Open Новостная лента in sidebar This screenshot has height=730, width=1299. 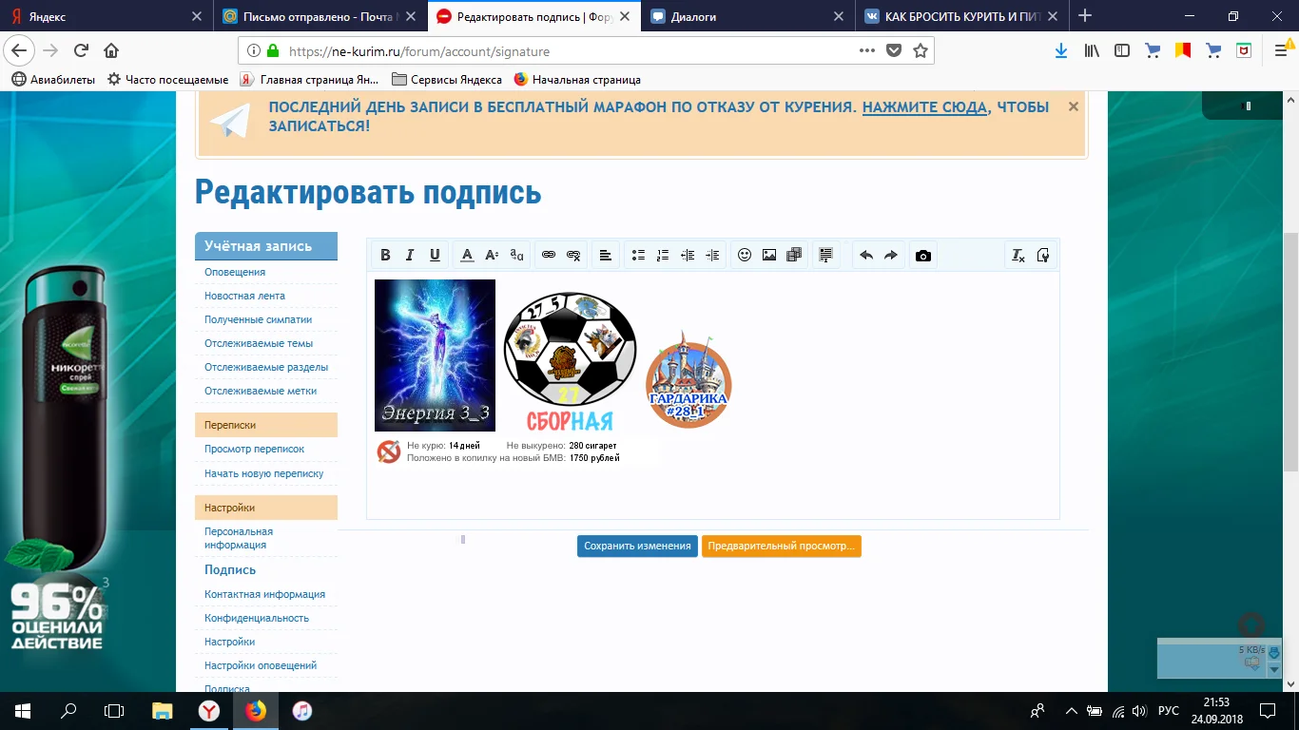[244, 296]
